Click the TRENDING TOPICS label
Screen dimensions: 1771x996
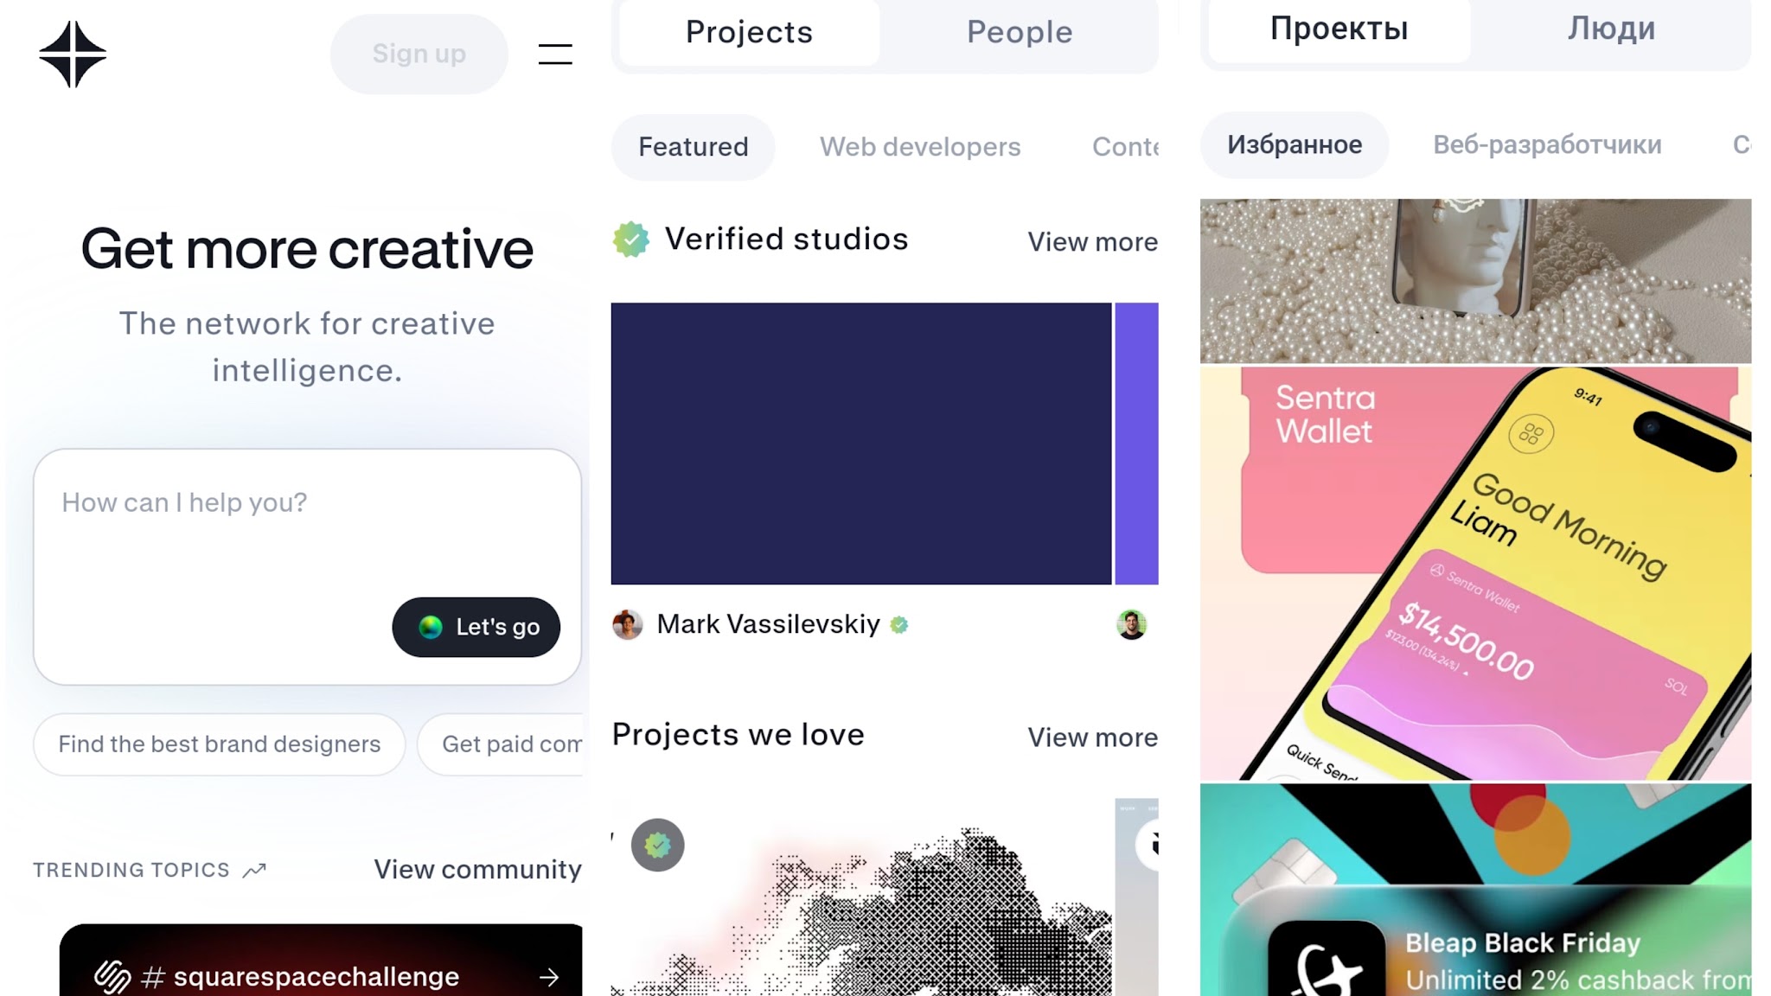click(131, 870)
